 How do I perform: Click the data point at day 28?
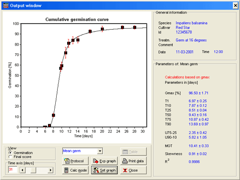pyautogui.click(x=134, y=27)
